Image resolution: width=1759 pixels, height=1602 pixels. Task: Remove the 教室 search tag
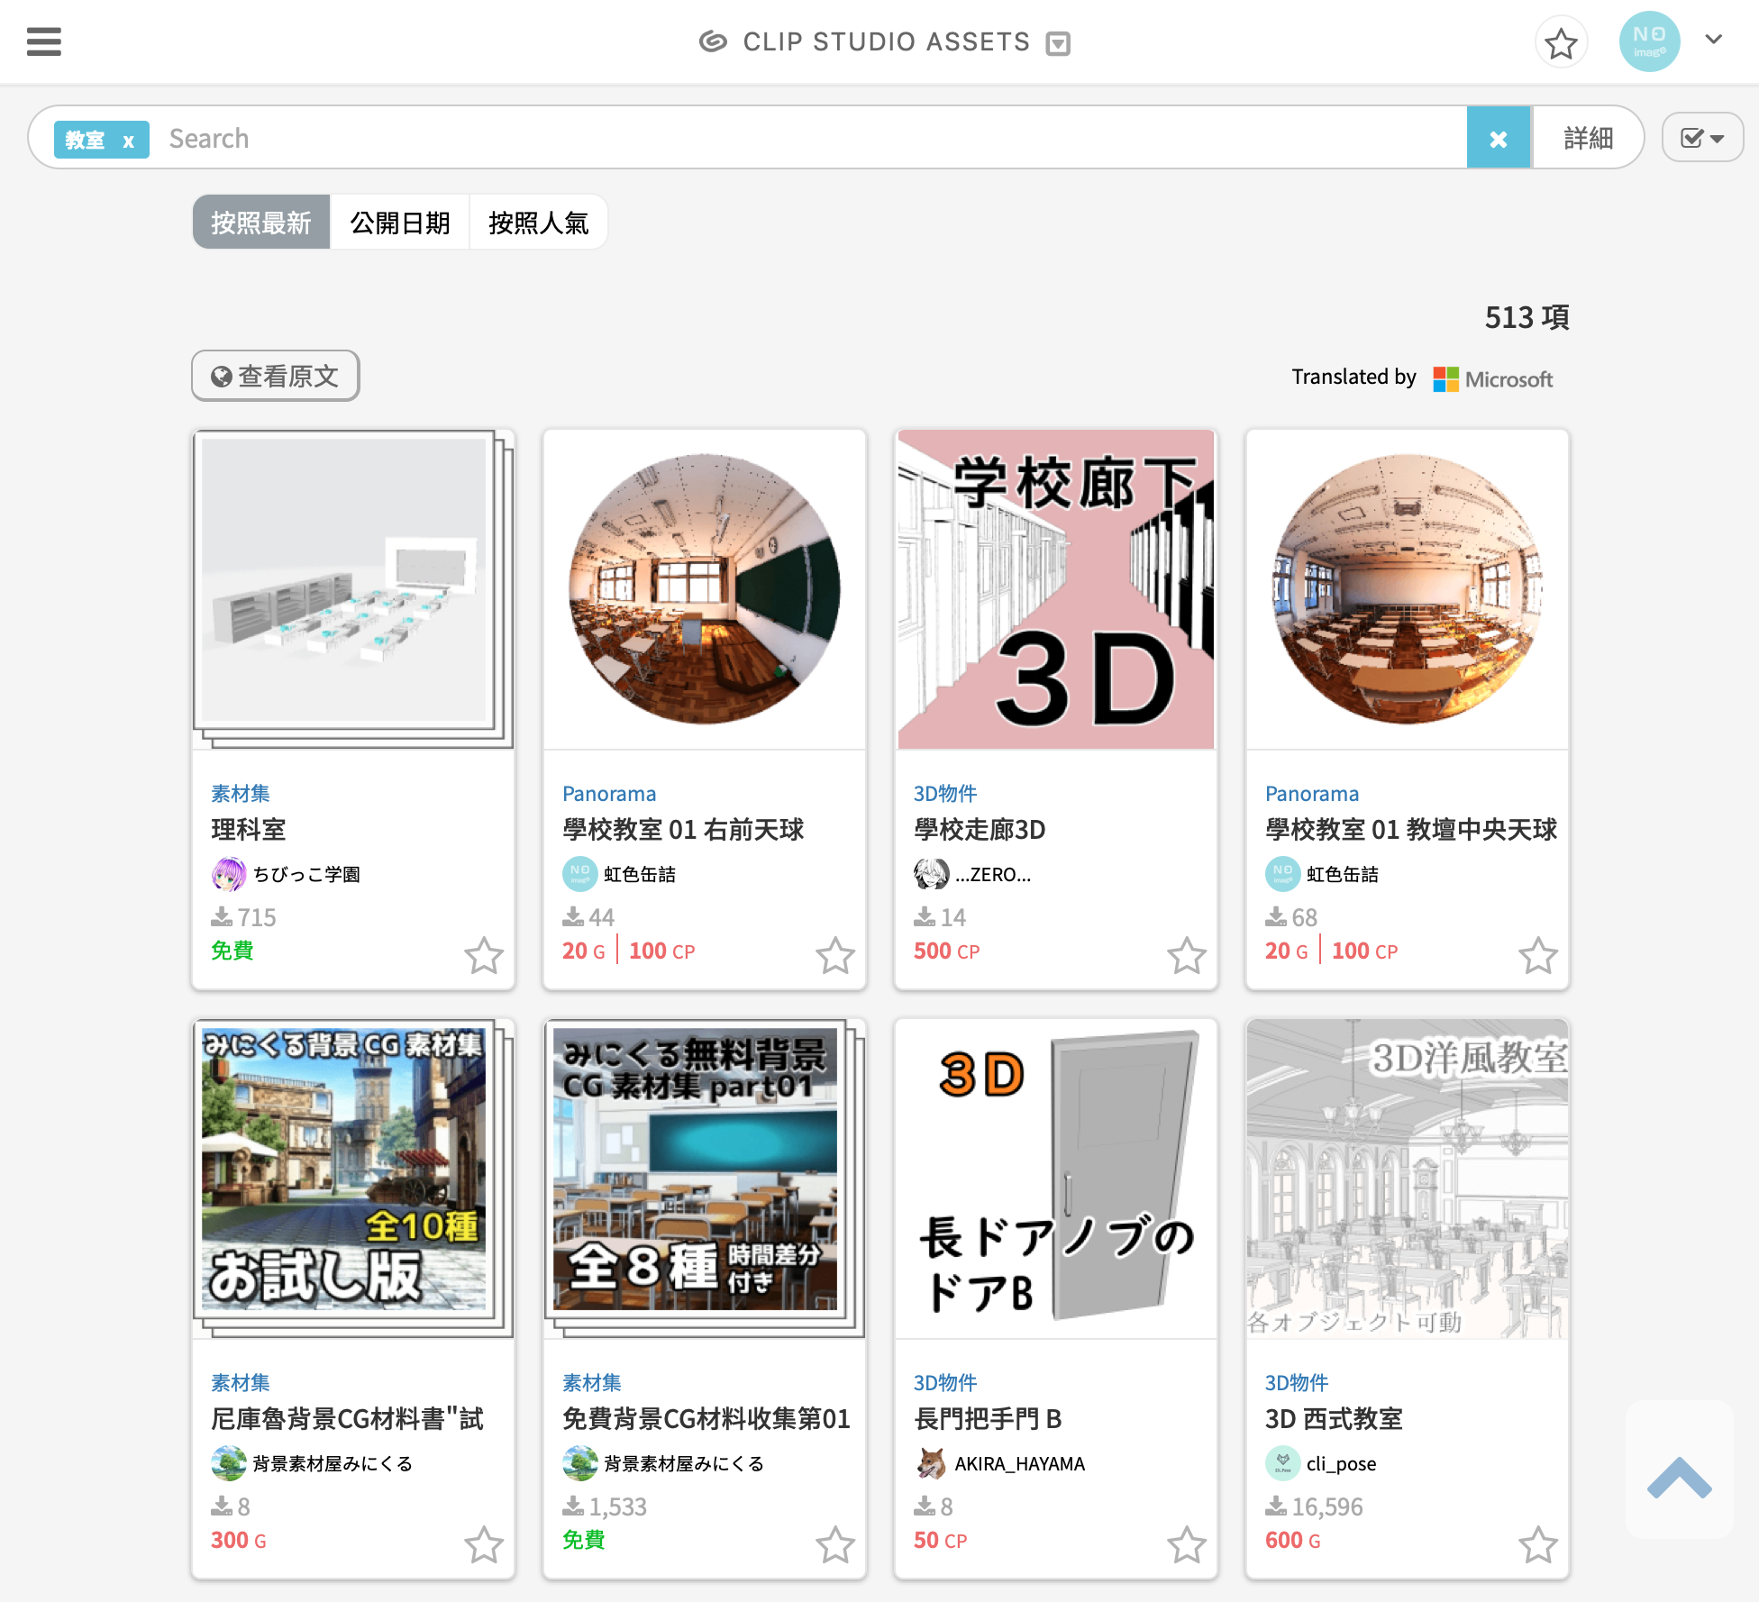point(129,141)
